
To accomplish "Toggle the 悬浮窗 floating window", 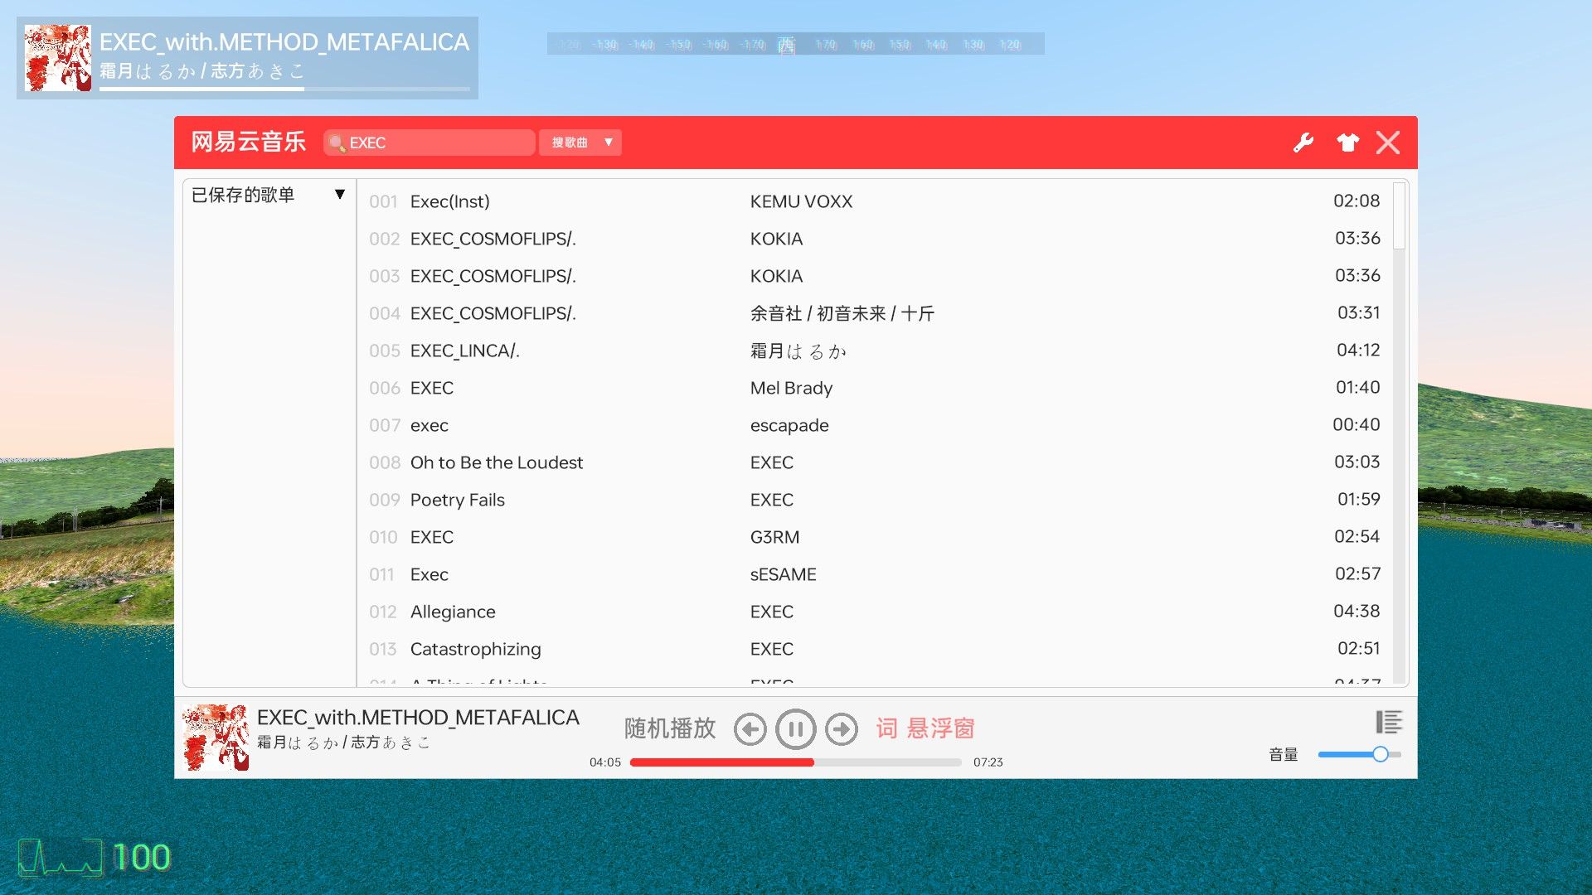I will pyautogui.click(x=941, y=728).
